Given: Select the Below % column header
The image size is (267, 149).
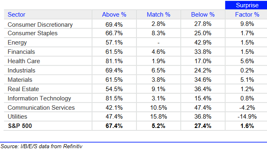Looking at the screenshot, I should 203,15.
